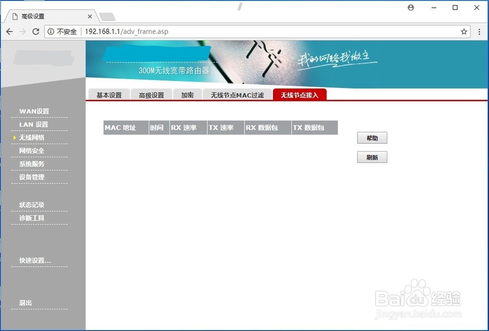Open the 高级设置 router settings tab

[152, 95]
